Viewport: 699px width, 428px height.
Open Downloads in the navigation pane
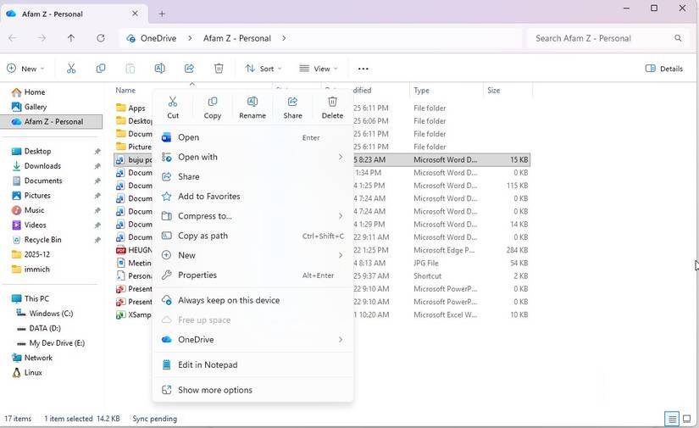coord(42,166)
